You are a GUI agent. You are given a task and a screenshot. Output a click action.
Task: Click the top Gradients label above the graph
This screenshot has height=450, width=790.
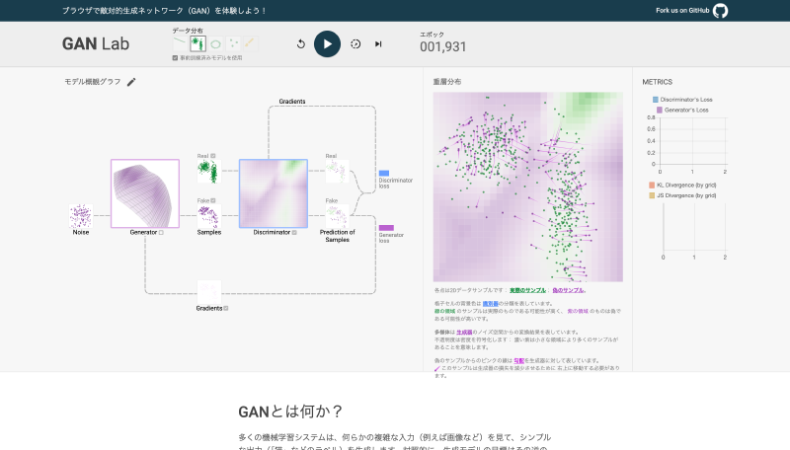click(x=292, y=102)
